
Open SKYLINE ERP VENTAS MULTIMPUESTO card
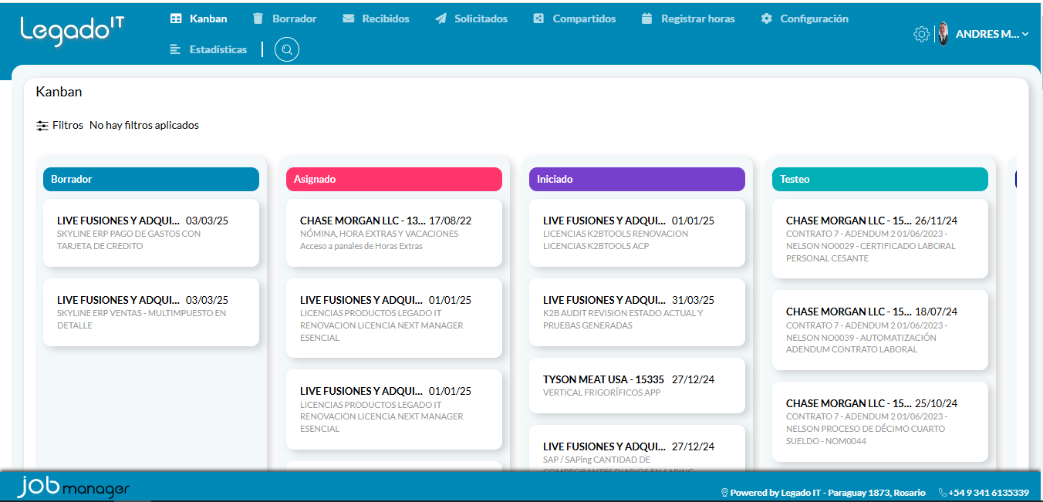click(x=151, y=312)
